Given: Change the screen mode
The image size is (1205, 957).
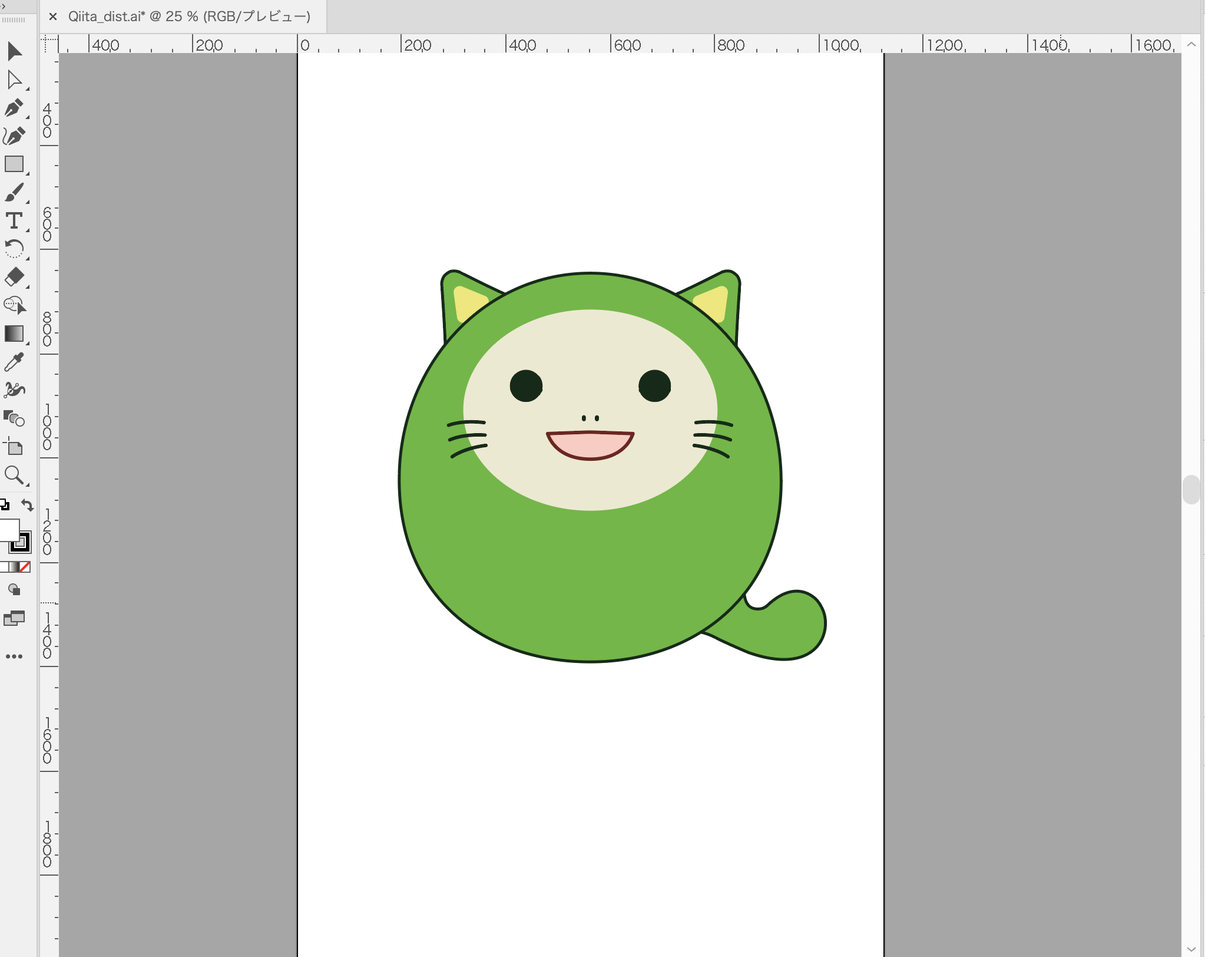Looking at the screenshot, I should tap(15, 618).
